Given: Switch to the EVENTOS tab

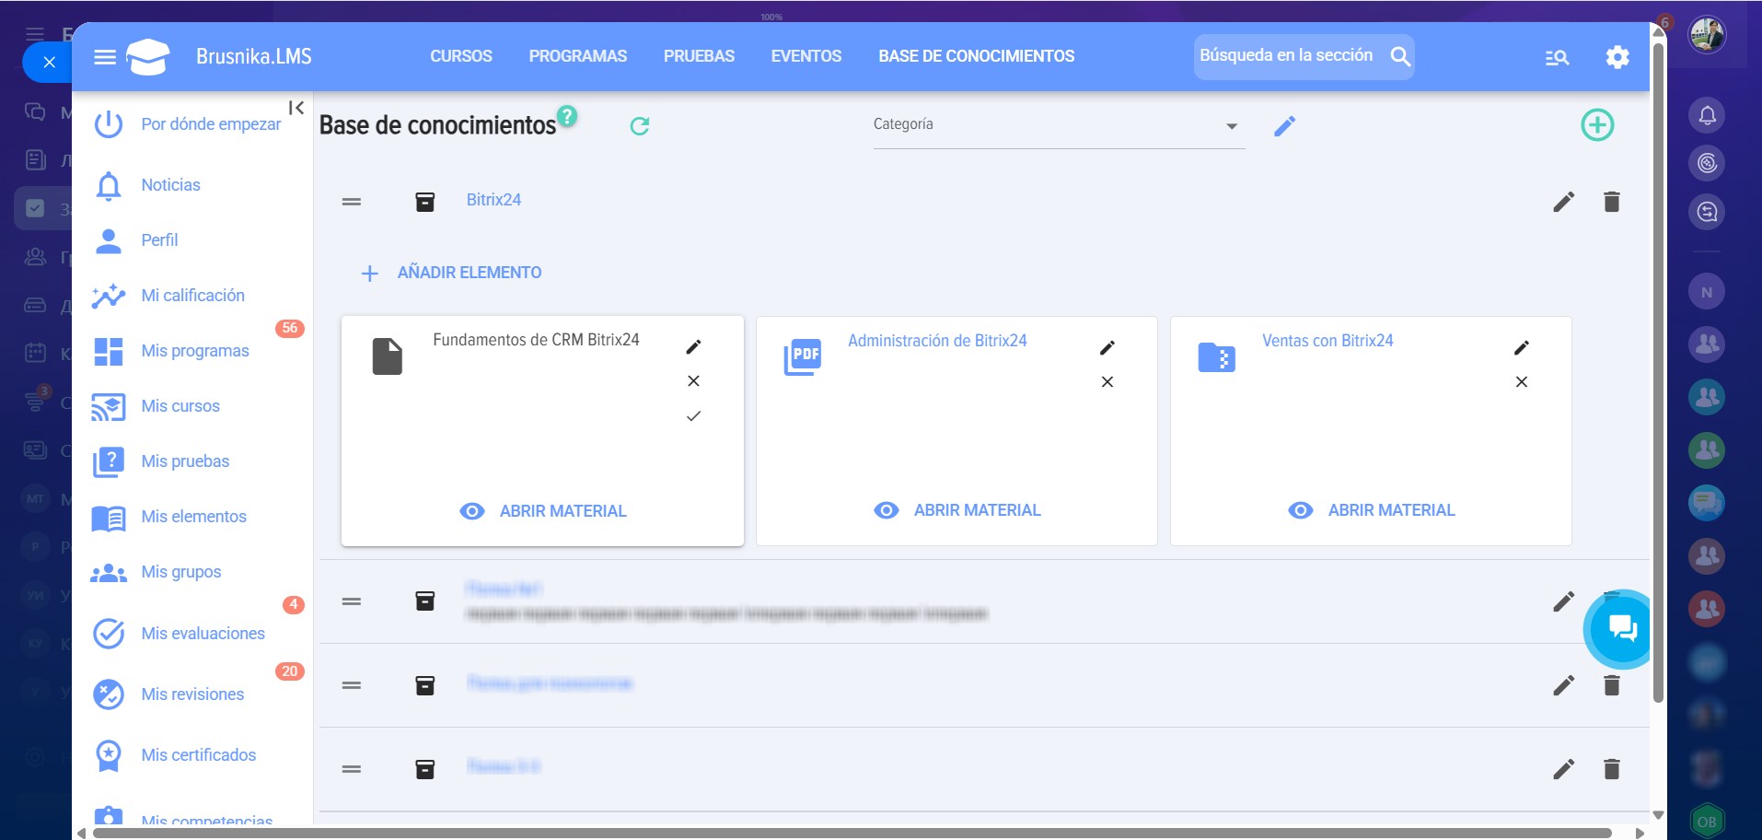Looking at the screenshot, I should [806, 56].
